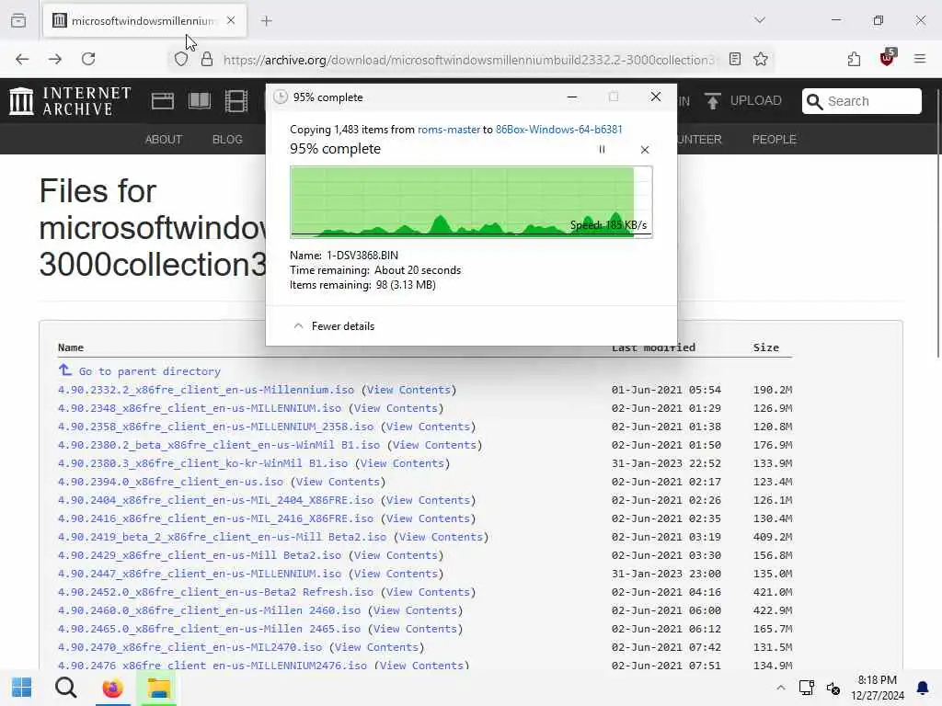Open the uBlock Origin extension icon
The width and height of the screenshot is (942, 706).
tap(888, 58)
